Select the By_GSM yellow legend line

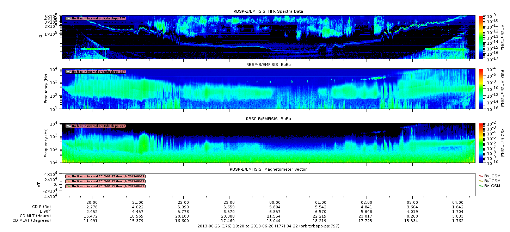click(x=481, y=181)
